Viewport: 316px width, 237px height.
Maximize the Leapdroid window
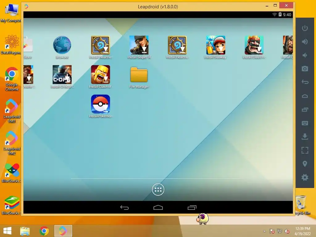275,6
